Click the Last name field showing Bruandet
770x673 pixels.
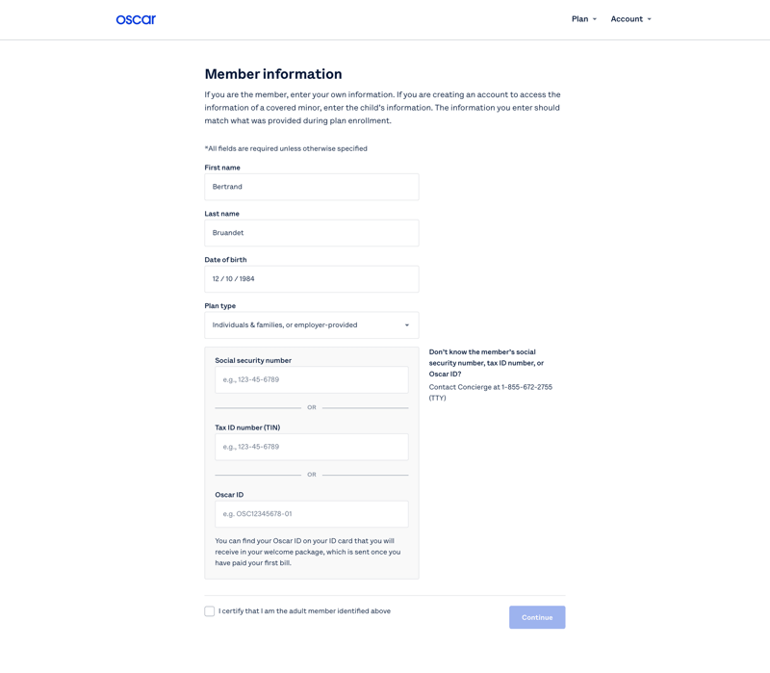pos(311,232)
